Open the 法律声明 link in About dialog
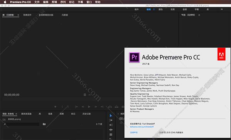Screen dimensions: 231x140 click(134, 132)
